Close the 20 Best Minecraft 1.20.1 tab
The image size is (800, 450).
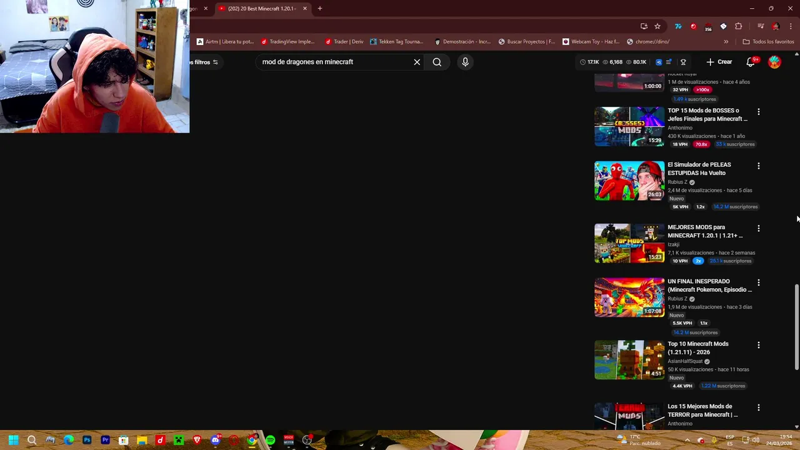305,9
